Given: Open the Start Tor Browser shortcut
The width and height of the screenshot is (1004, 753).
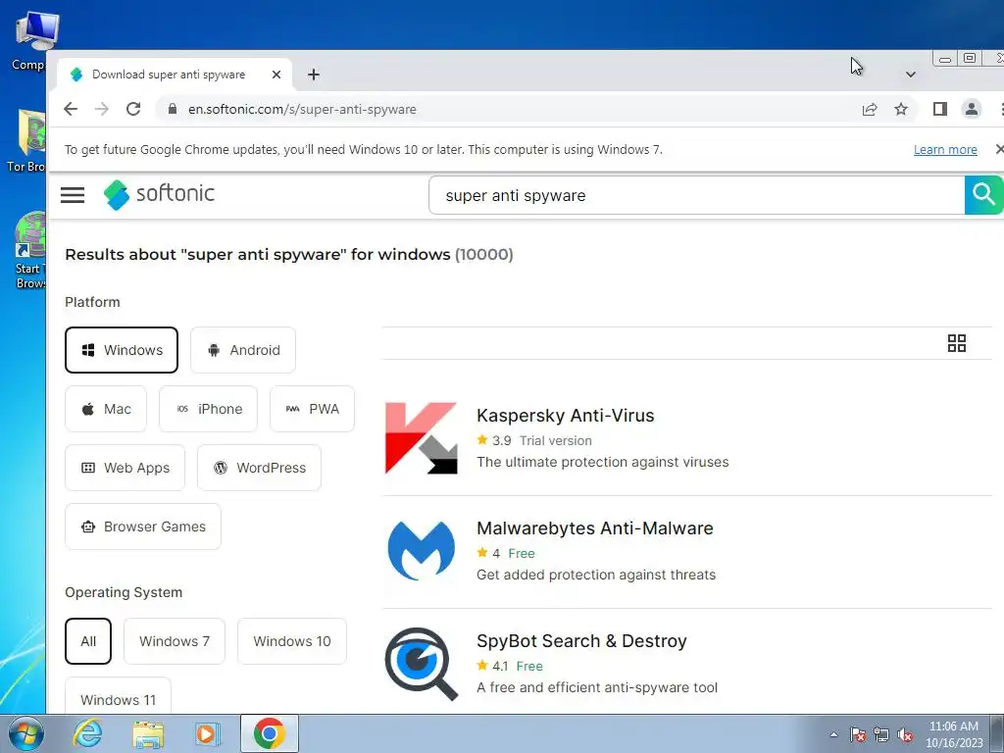Looking at the screenshot, I should 29,250.
